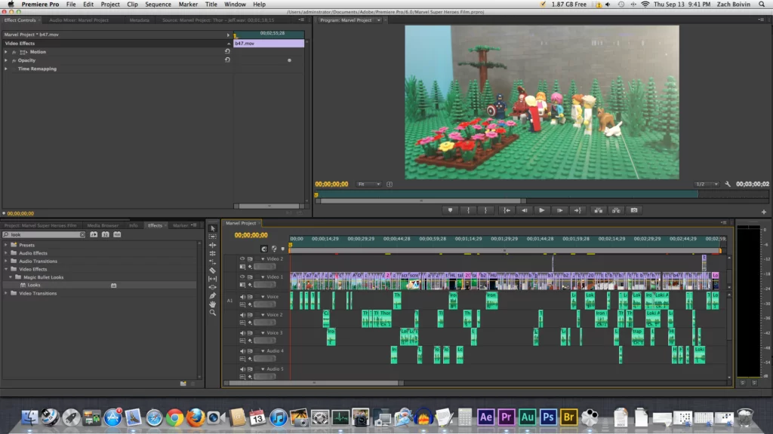Select the Ripple Edit tool

pos(212,245)
